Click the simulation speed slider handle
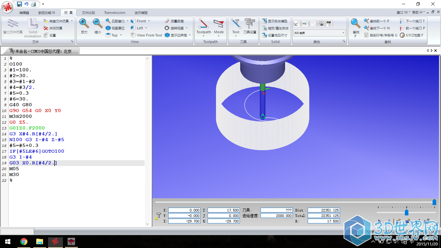Screen dimensions: 441x248 coord(406,212)
